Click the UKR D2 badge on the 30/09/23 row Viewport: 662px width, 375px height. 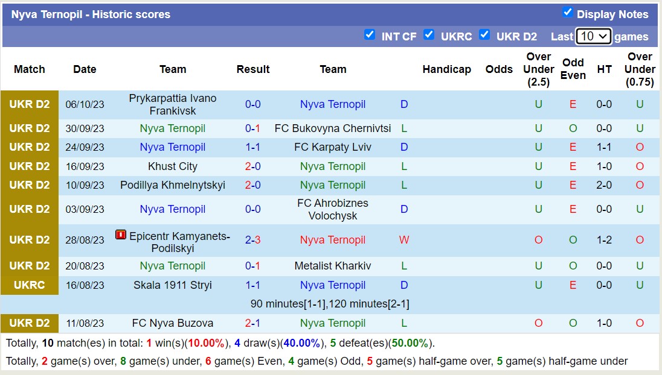pos(29,128)
